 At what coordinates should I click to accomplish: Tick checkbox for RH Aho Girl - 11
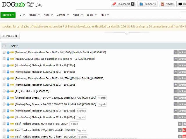pos(4,91)
